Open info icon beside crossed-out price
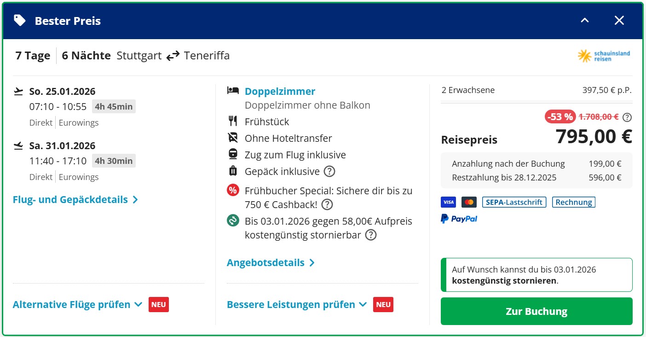The height and width of the screenshot is (337, 646). pyautogui.click(x=627, y=117)
